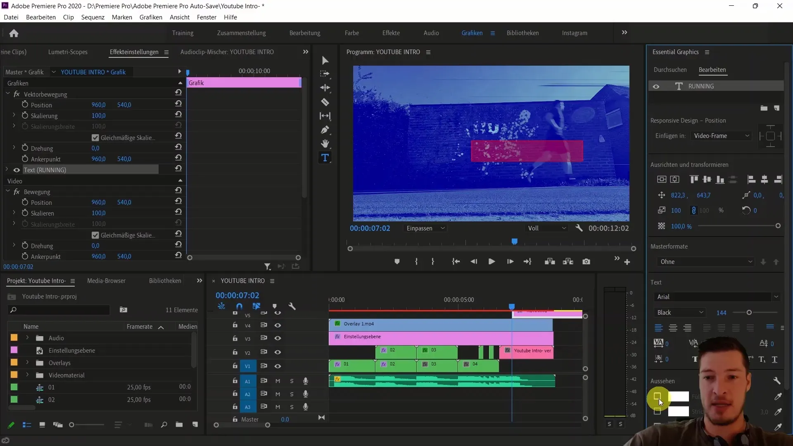Click the Durchsuchen button in Essential Graphics
Viewport: 793px width, 446px height.
click(x=670, y=69)
